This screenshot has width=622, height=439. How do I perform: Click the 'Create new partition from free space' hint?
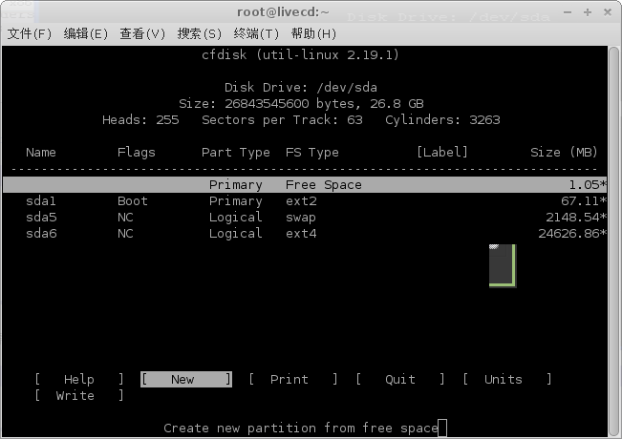[301, 429]
